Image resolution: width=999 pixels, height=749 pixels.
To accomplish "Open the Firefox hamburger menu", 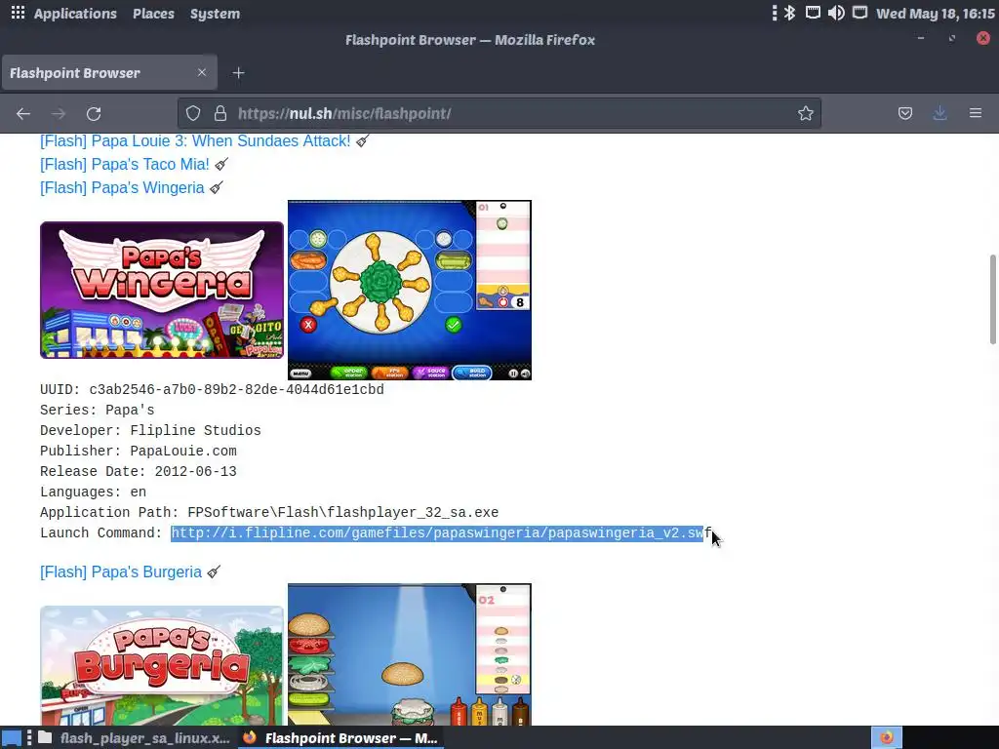I will tap(976, 113).
